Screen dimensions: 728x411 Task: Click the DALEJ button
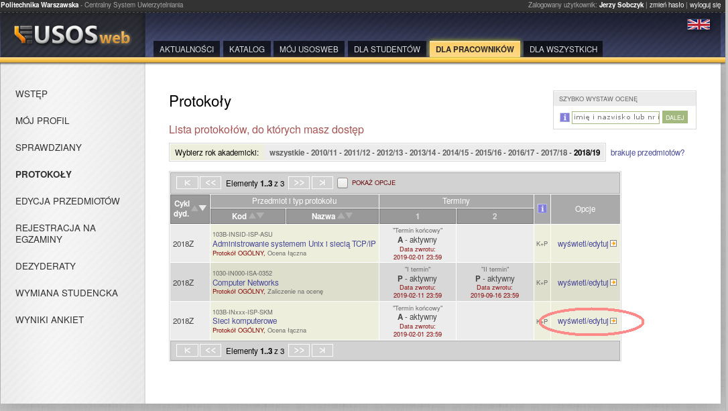click(675, 117)
